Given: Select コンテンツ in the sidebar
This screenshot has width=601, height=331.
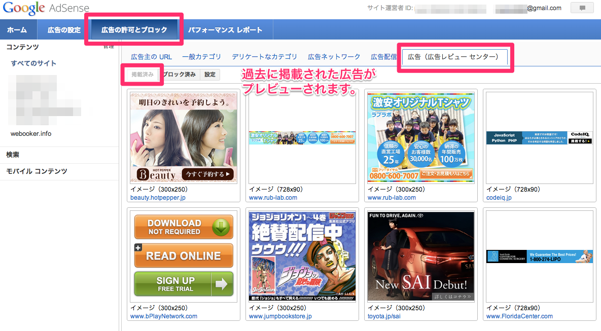Looking at the screenshot, I should (x=23, y=47).
